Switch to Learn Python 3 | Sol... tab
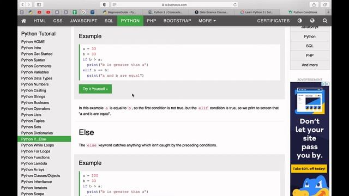 click(256, 12)
